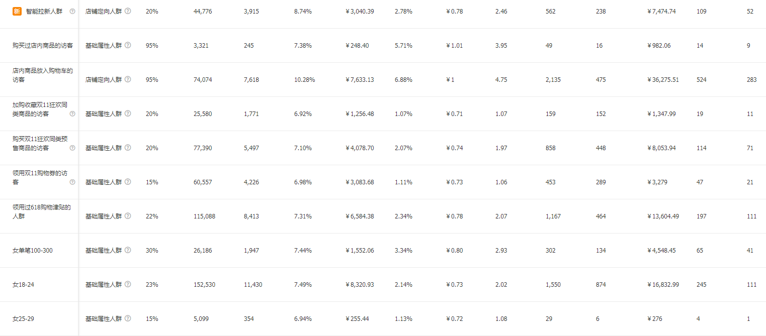Click the orange 新 badge icon
This screenshot has width=766, height=336.
[x=17, y=11]
